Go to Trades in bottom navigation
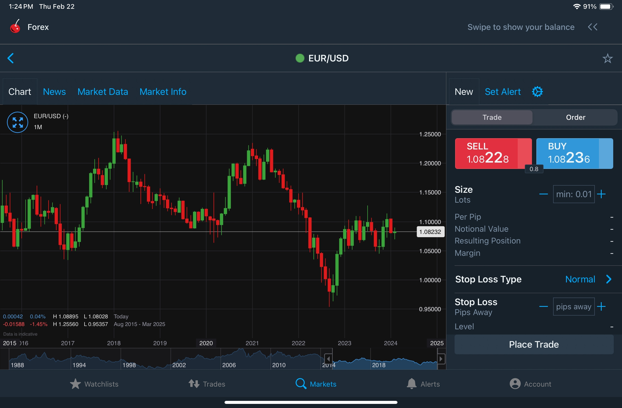 (207, 384)
